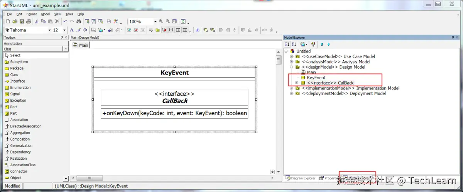Pin the Model Explorer panel
Viewport: 463px width, 192px height.
tap(453, 37)
